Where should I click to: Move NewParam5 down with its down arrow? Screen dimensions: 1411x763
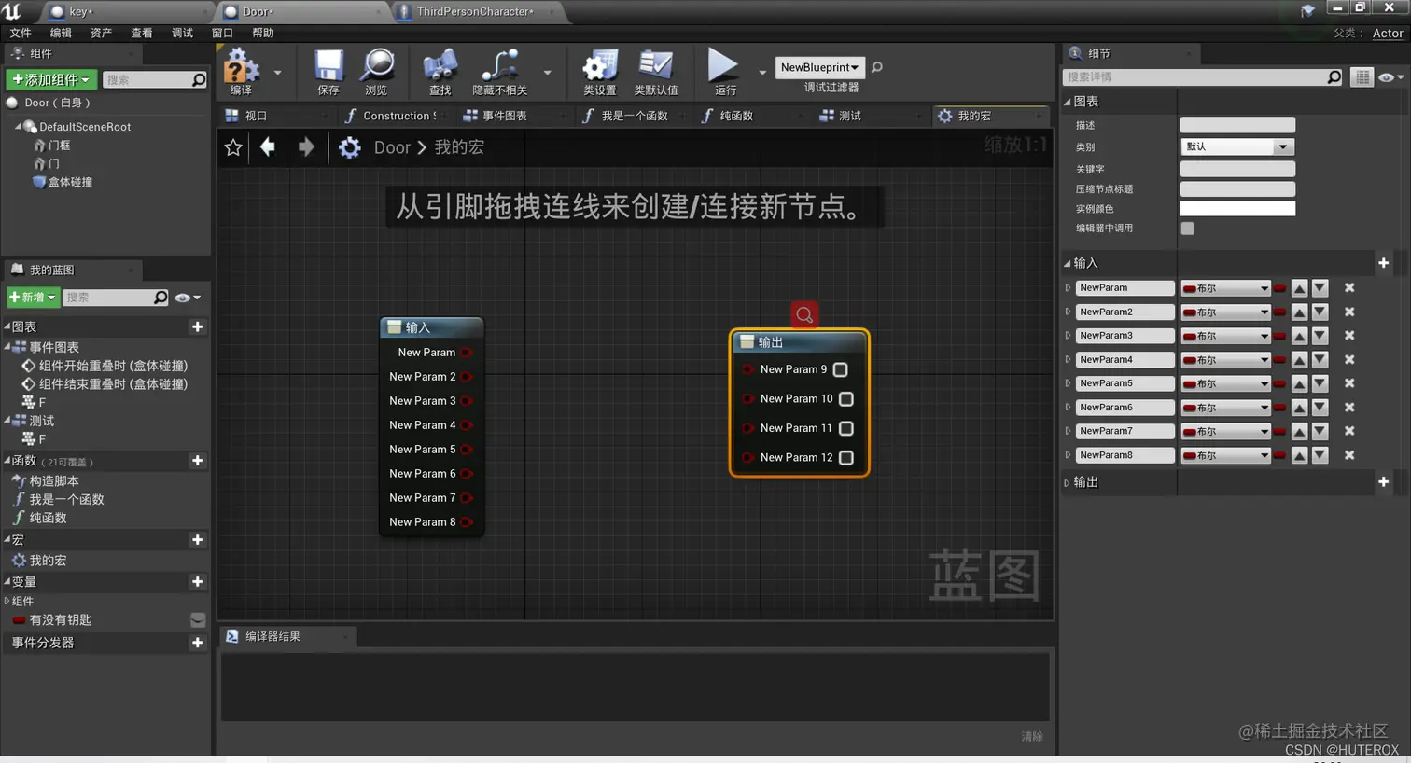(1320, 383)
